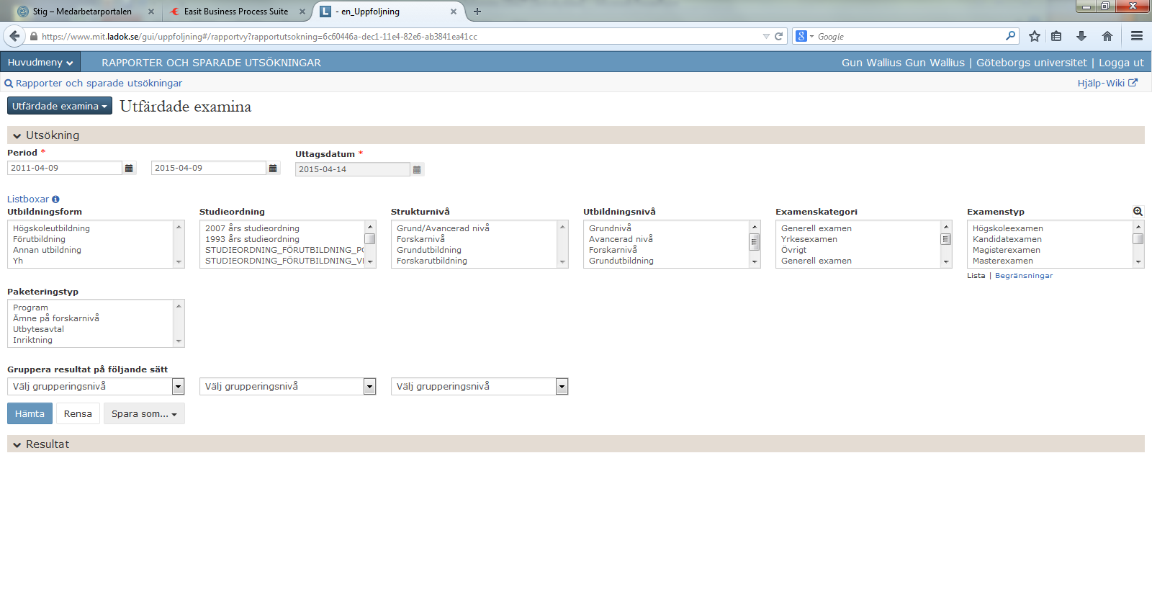Open the downloads arrow icon
The width and height of the screenshot is (1152, 610).
coord(1081,36)
